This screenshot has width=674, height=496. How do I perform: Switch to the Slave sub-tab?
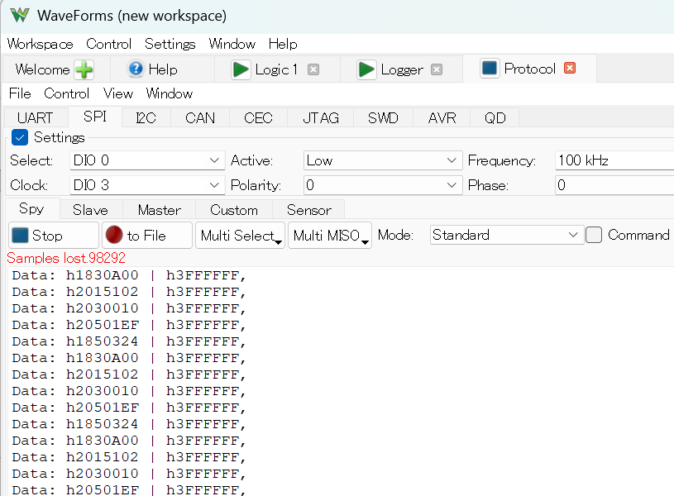pos(90,210)
